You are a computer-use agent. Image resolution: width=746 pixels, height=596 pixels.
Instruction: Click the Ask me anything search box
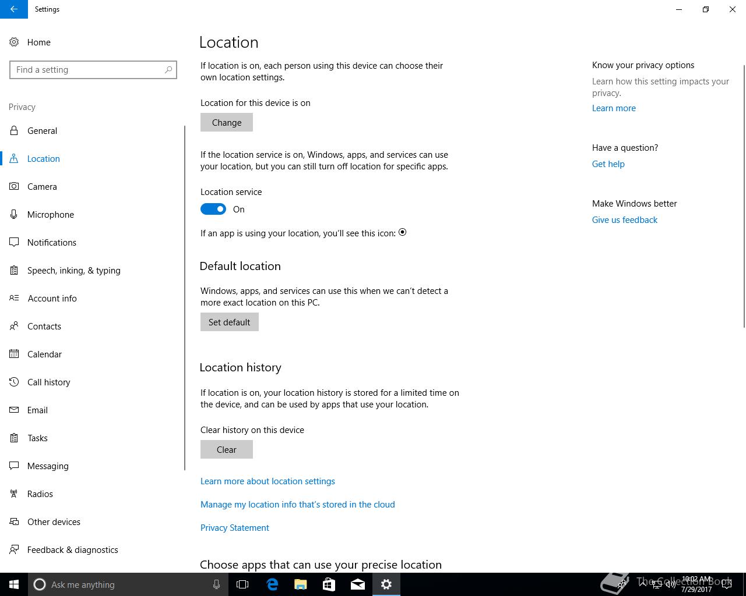(x=127, y=584)
